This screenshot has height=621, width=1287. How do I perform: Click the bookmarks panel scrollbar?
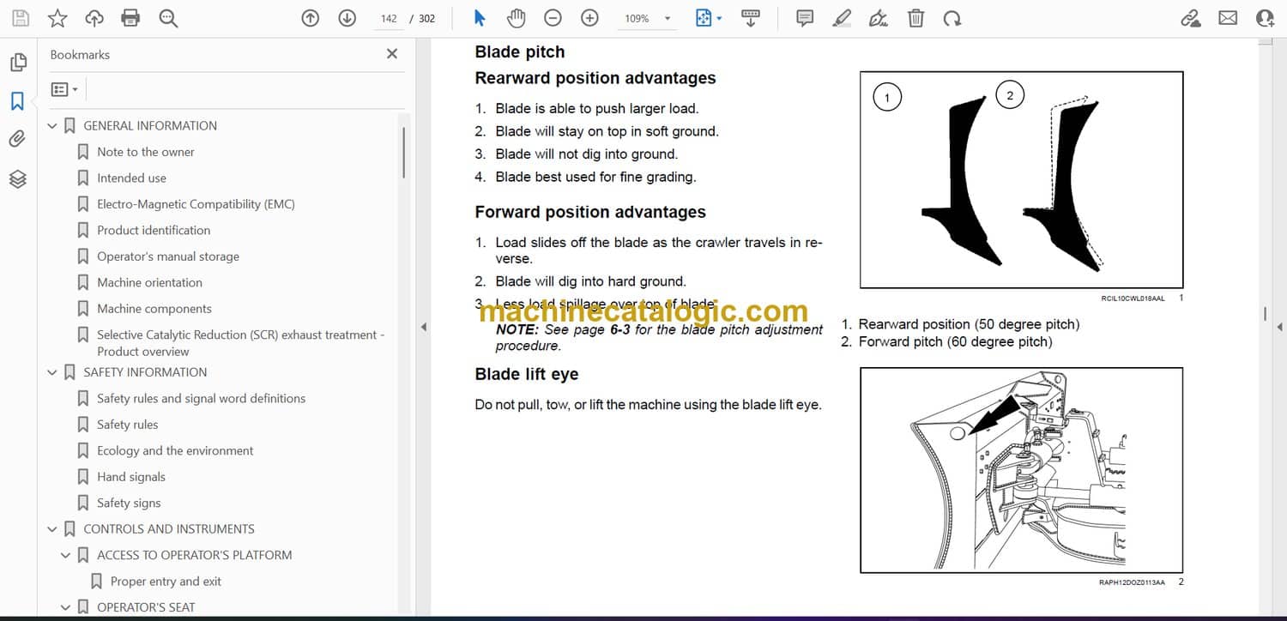click(x=403, y=153)
